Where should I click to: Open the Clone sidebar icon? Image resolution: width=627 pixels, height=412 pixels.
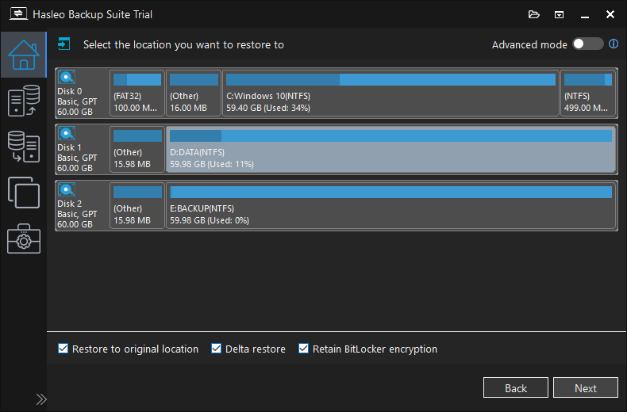coord(24,193)
